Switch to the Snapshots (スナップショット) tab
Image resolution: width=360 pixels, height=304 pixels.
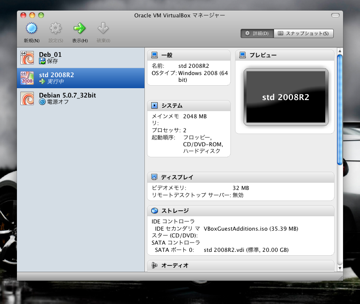click(304, 33)
